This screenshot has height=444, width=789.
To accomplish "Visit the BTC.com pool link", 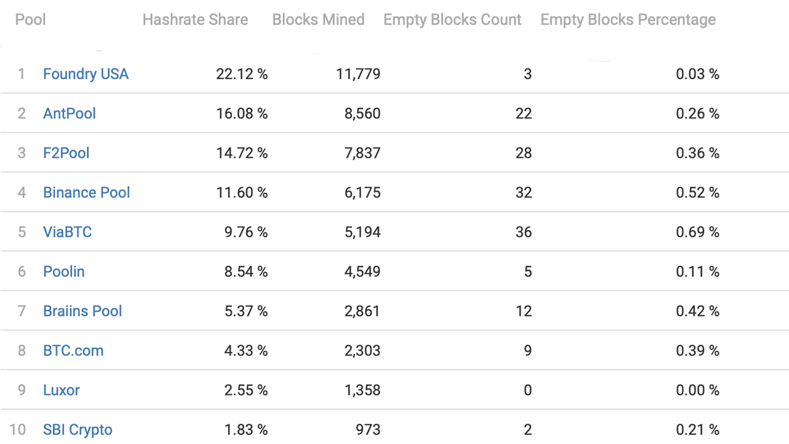I will [x=73, y=350].
